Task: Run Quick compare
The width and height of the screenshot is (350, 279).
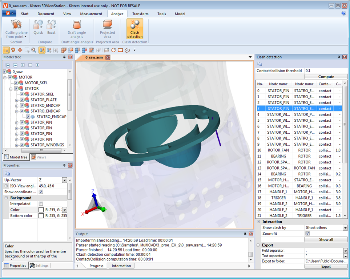Action: coord(38,27)
